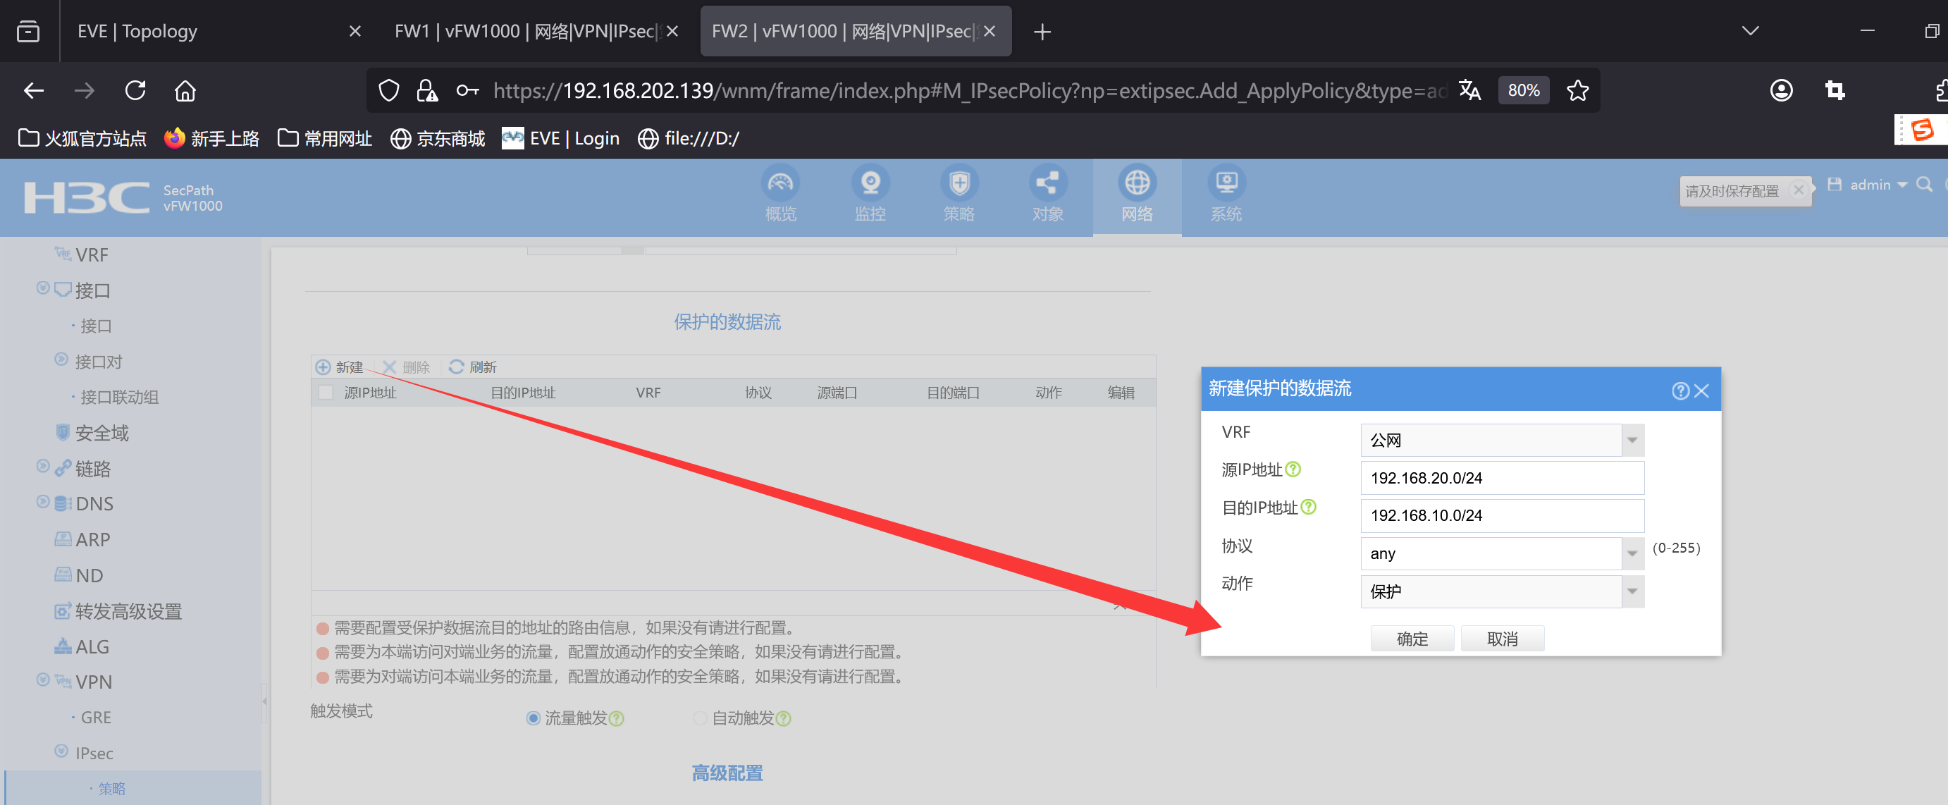Open the 概览 overview icon
Screen dimensions: 1948x805
[x=779, y=184]
